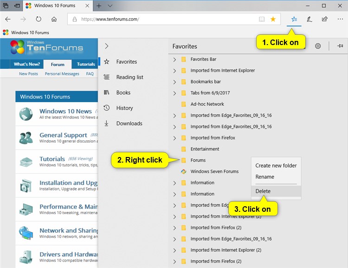Image resolution: width=348 pixels, height=268 pixels.
Task: Select the Forums folder
Action: [x=198, y=160]
